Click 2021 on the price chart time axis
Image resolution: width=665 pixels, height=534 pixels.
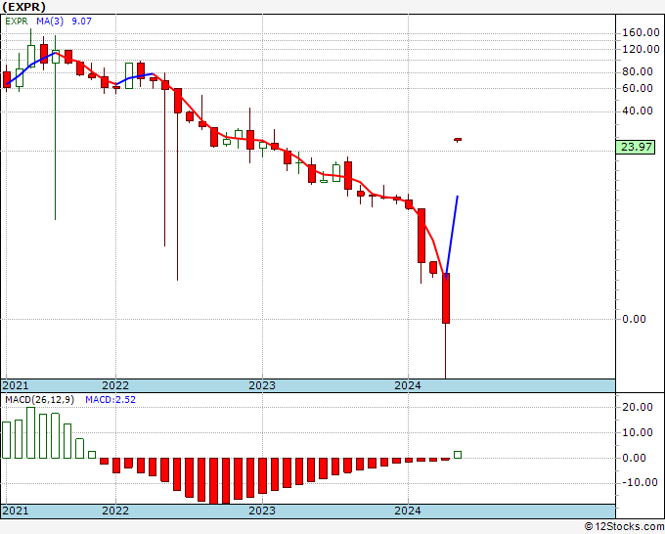16,385
